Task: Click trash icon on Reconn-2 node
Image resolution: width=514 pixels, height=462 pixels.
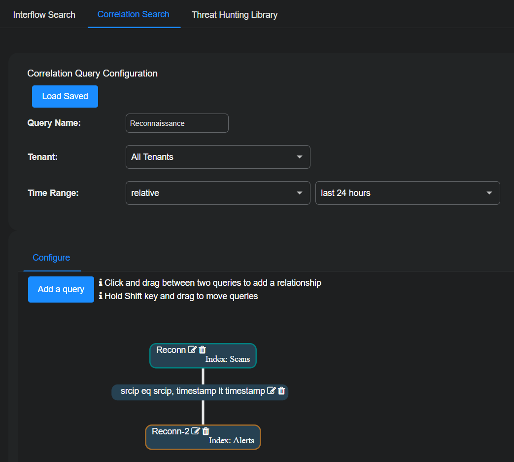Action: click(x=206, y=431)
